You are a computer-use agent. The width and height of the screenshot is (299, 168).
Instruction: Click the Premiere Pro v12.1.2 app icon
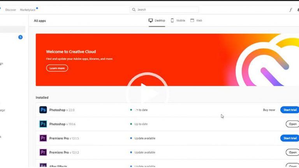[43, 152]
